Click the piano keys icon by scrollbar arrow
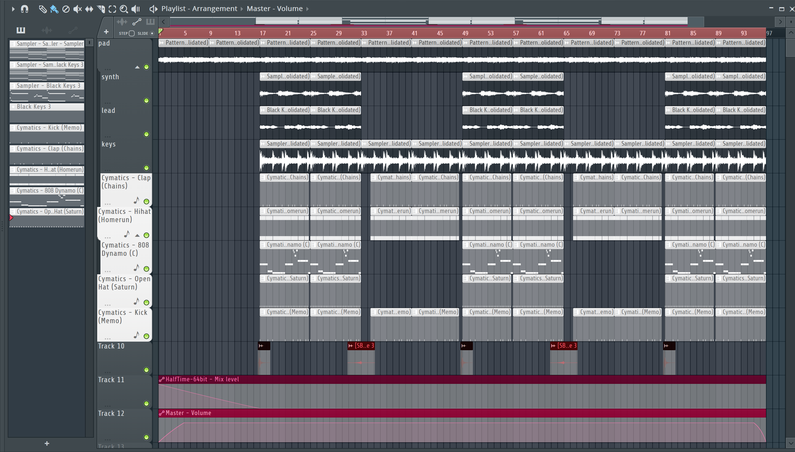 150,22
